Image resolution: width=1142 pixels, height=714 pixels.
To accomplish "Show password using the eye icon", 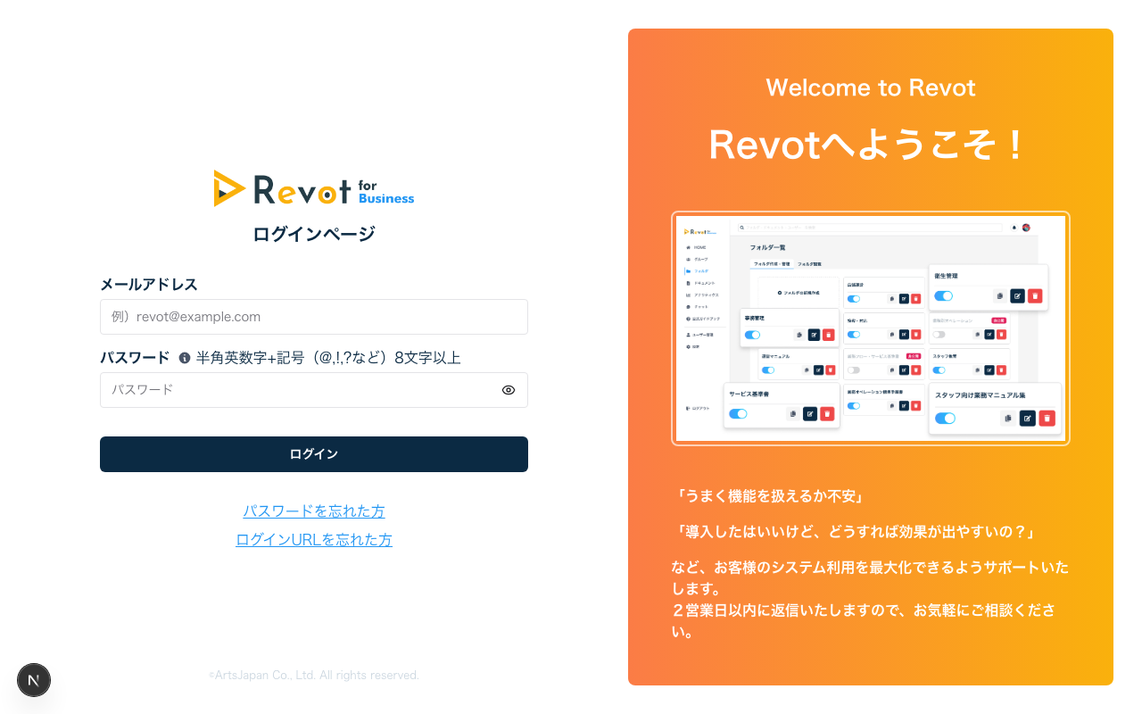I will click(x=509, y=390).
